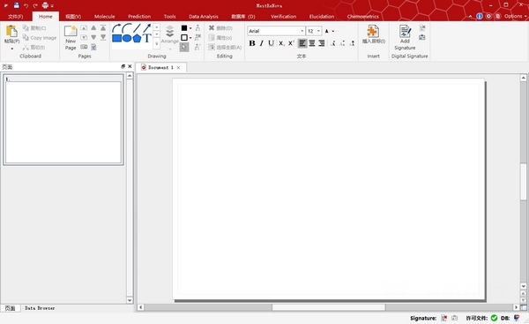Click the font color letter A
Screen dimensions: 529x324
pos(326,31)
